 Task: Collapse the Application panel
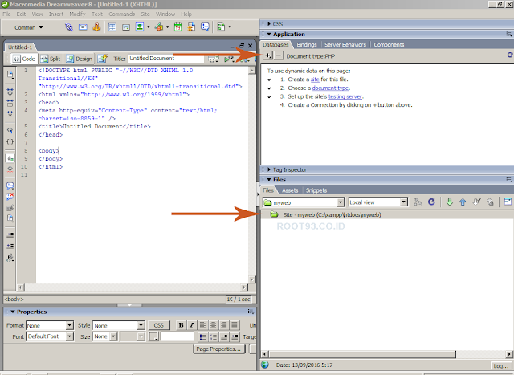point(269,34)
